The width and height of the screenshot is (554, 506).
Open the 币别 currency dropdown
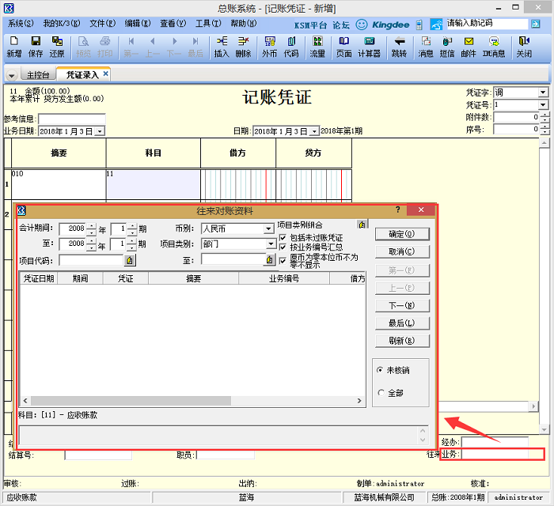[268, 229]
